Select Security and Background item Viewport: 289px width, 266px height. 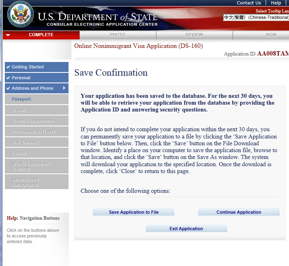37,182
